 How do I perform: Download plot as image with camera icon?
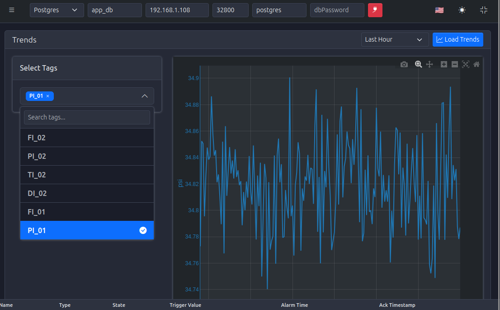(404, 65)
